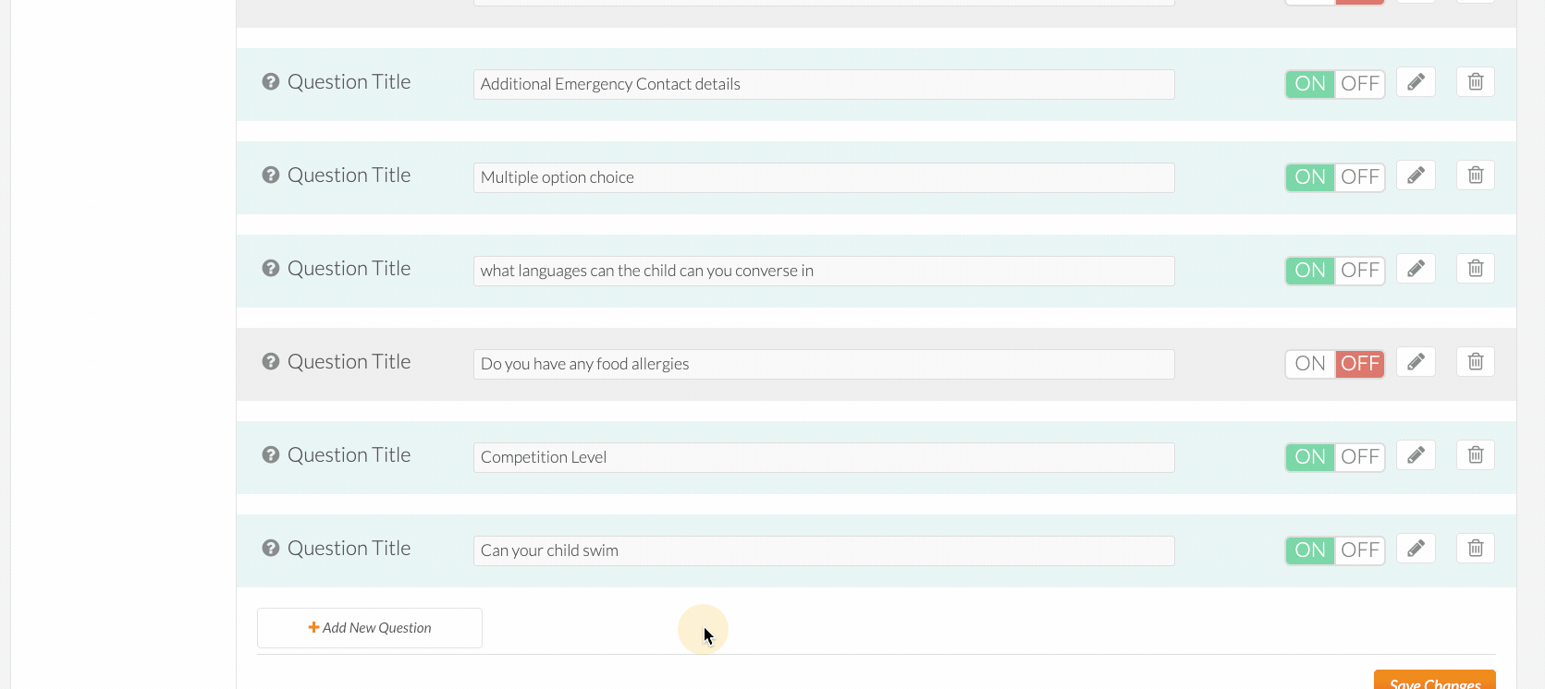Image resolution: width=1545 pixels, height=689 pixels.
Task: Edit the Competition Level question
Action: (x=1416, y=455)
